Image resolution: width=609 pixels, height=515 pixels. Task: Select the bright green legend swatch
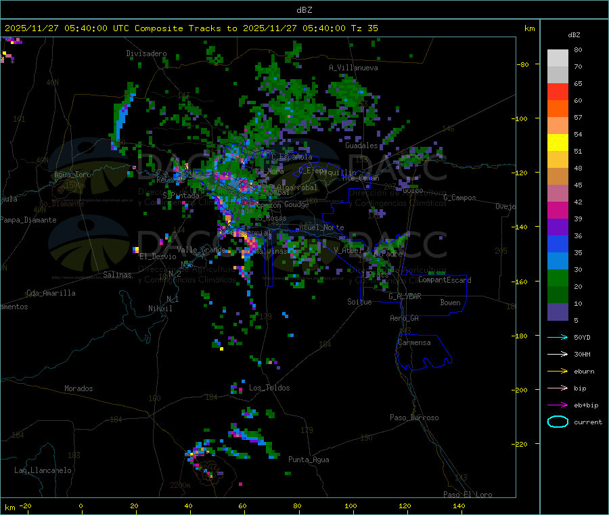pos(558,277)
